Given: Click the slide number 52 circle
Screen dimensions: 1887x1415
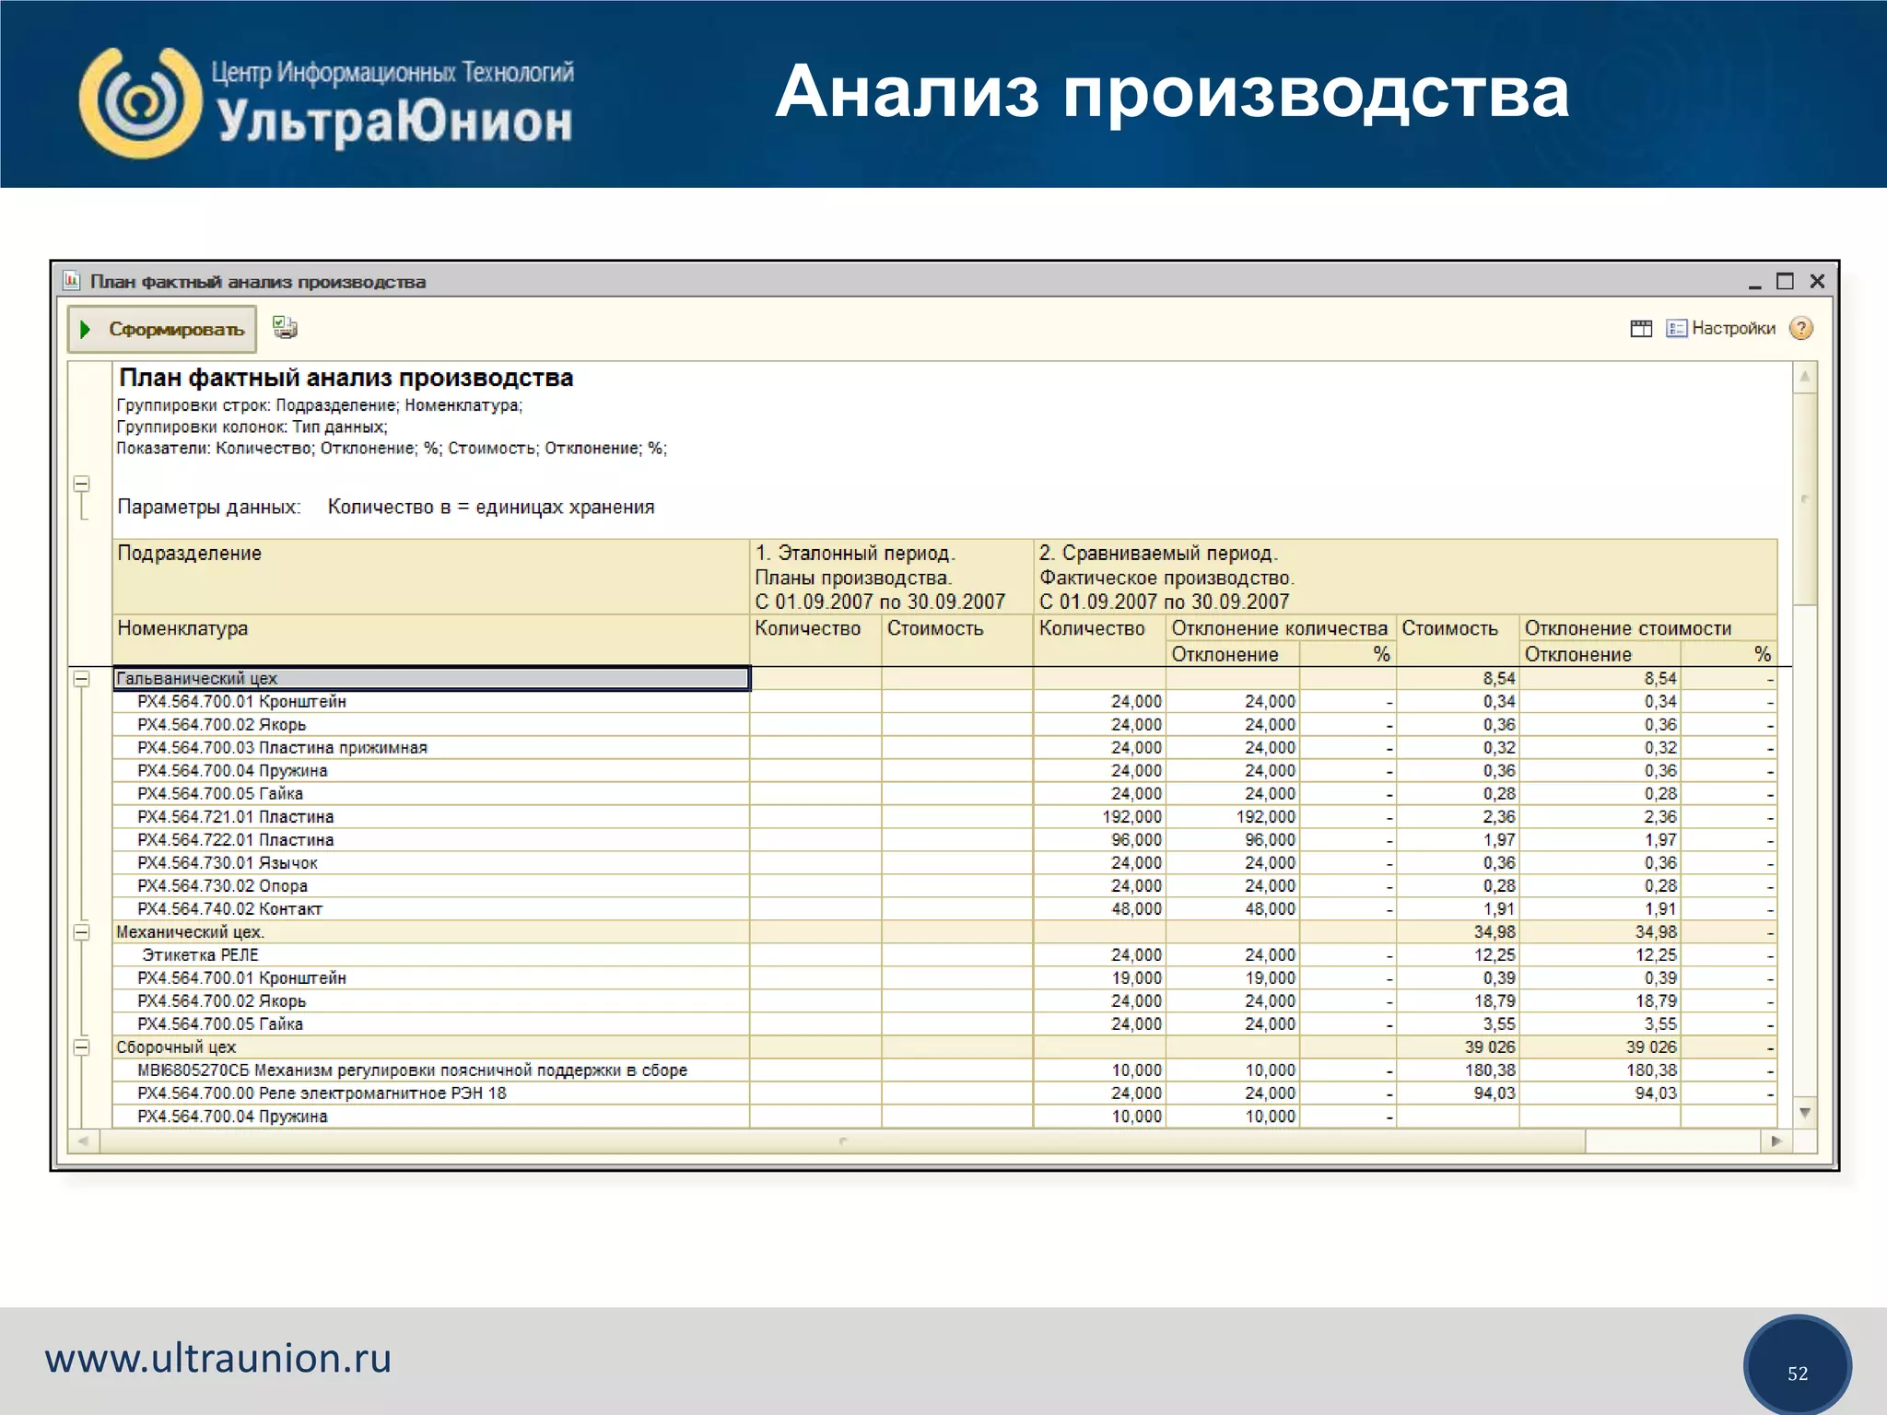Looking at the screenshot, I should (1797, 1368).
